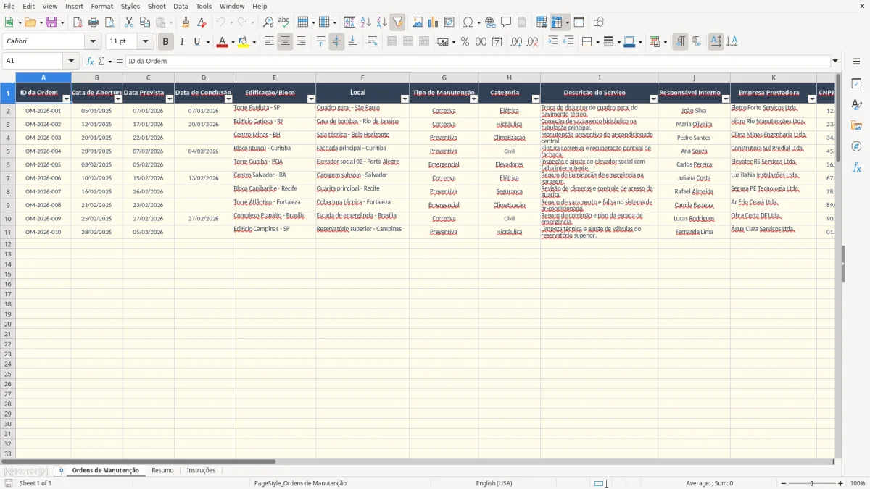Open the Format menu
This screenshot has width=870, height=489.
[x=102, y=6]
